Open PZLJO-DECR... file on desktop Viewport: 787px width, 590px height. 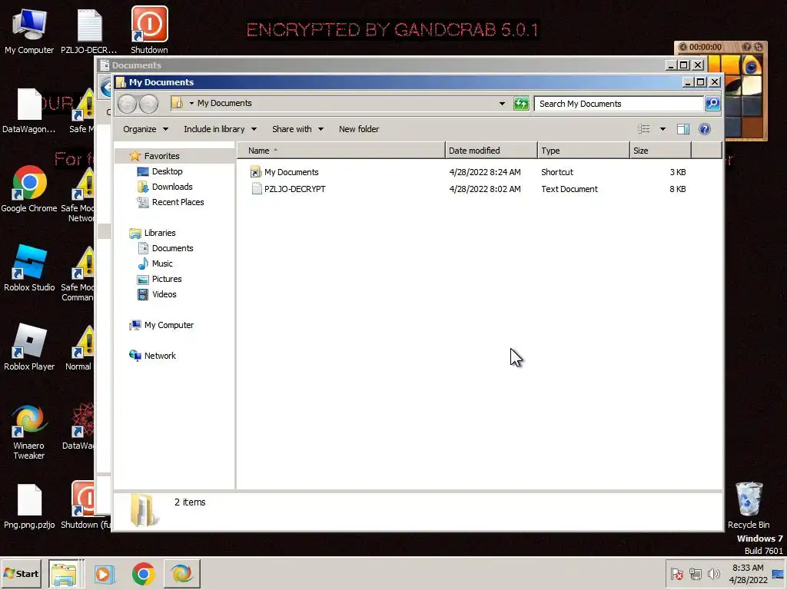pyautogui.click(x=89, y=31)
